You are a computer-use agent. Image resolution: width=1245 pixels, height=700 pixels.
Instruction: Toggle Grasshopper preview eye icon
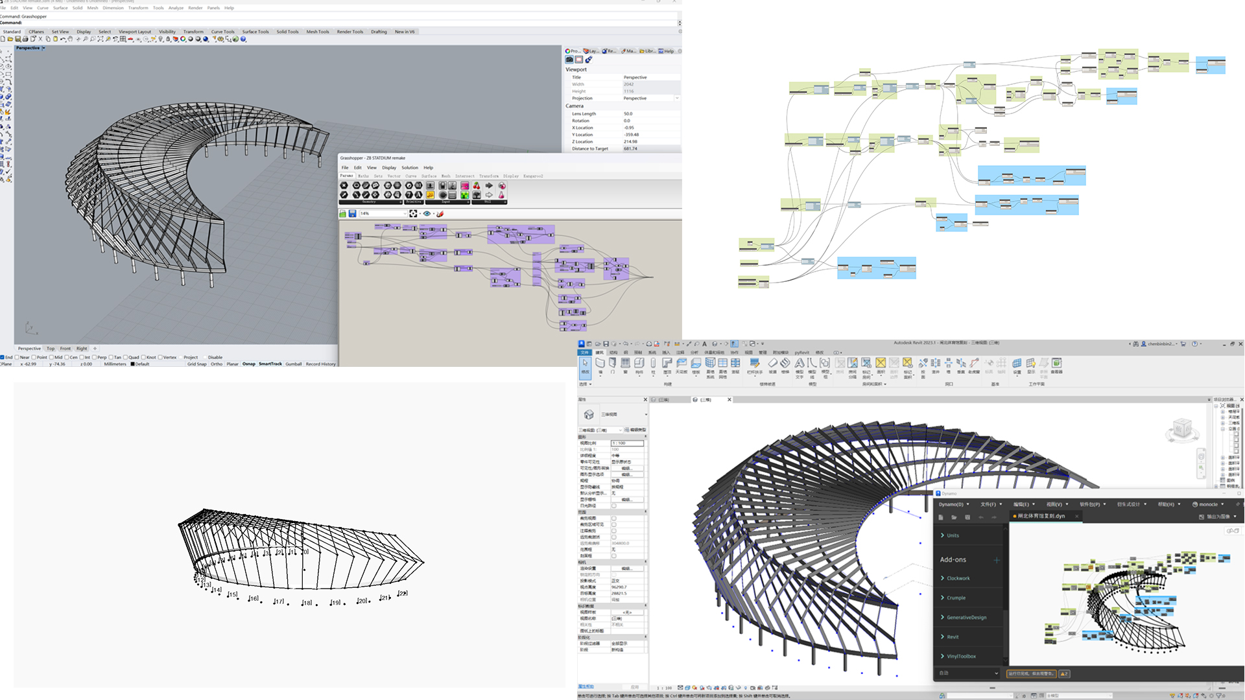[427, 213]
